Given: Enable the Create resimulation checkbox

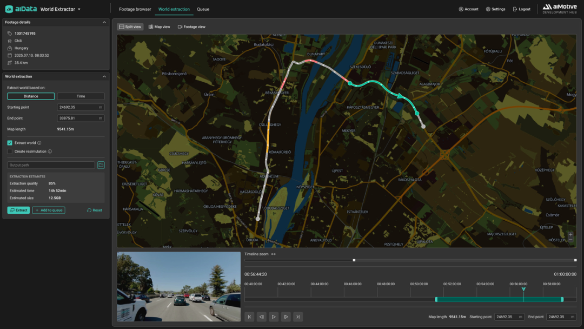Looking at the screenshot, I should pos(10,152).
